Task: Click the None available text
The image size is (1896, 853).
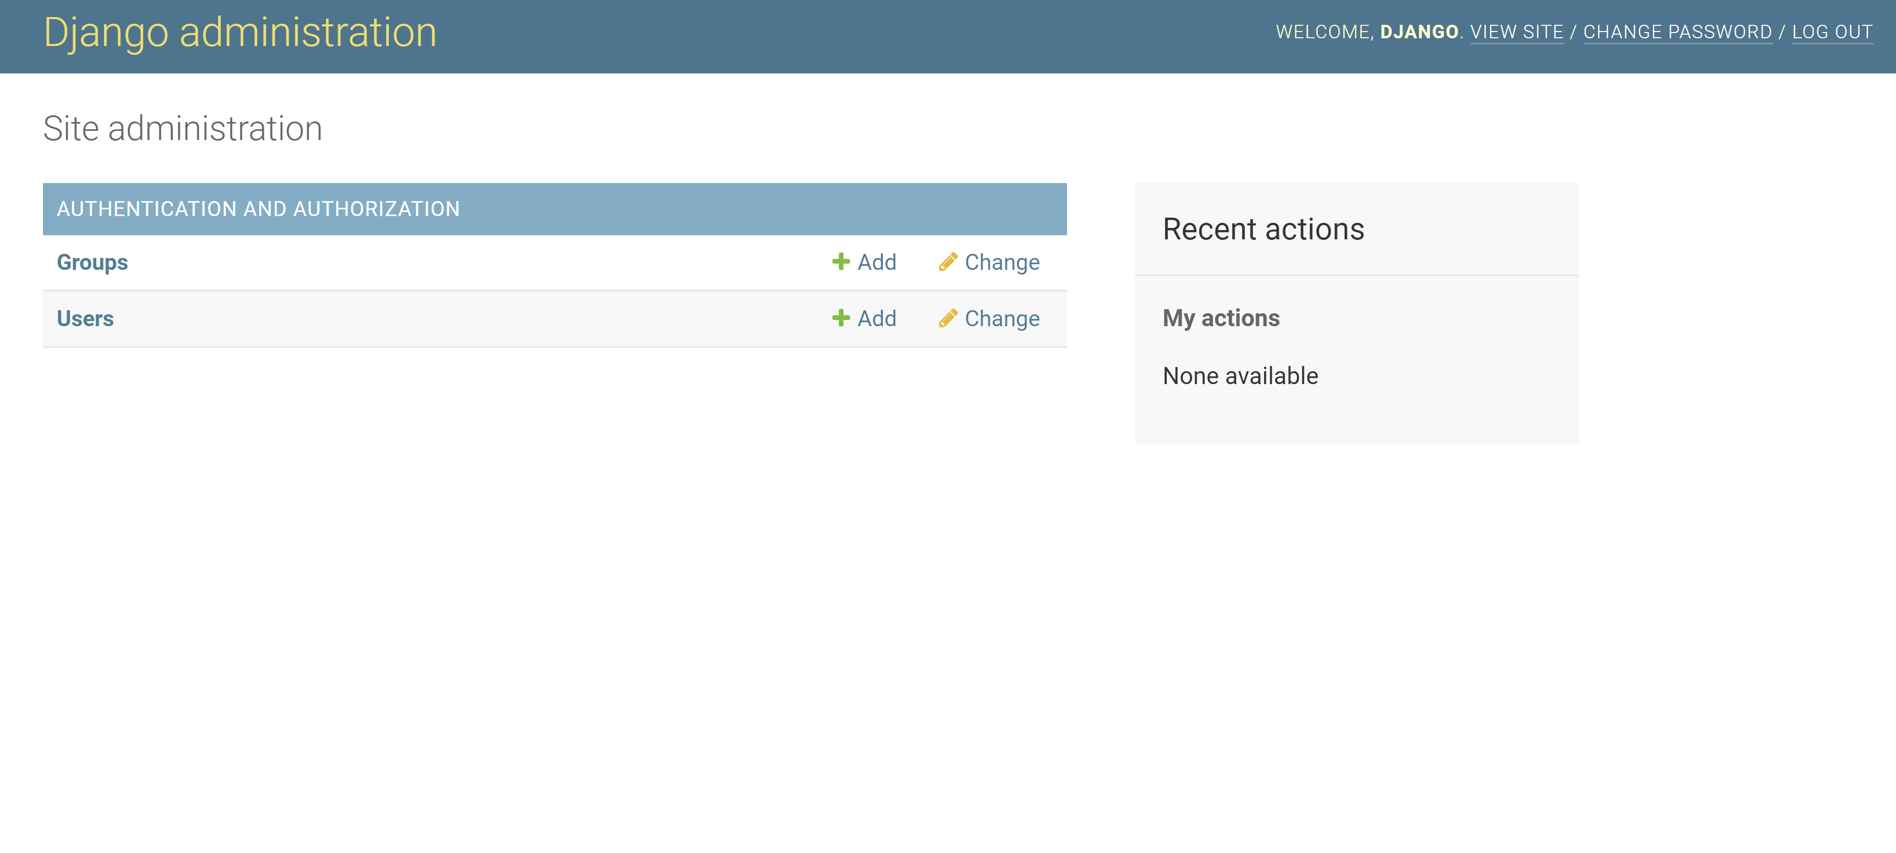Action: 1240,375
